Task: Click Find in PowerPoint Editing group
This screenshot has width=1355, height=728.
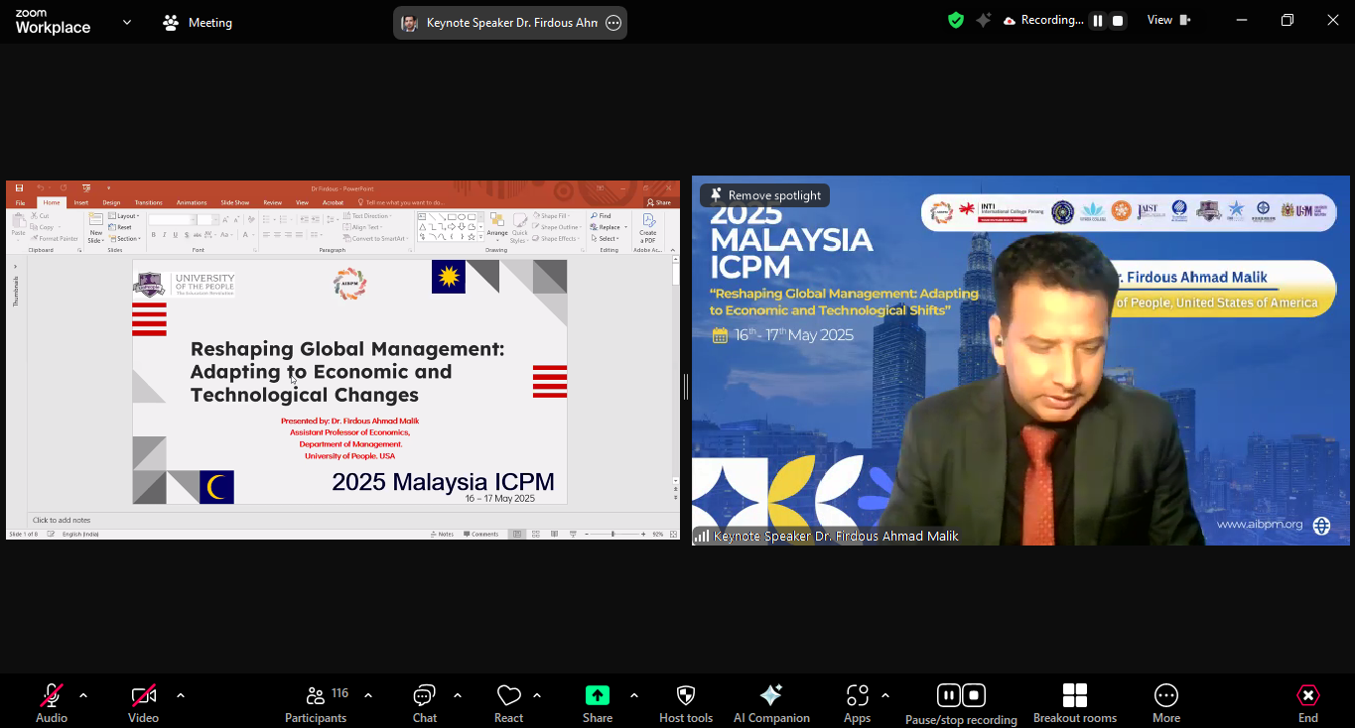Action: [602, 215]
